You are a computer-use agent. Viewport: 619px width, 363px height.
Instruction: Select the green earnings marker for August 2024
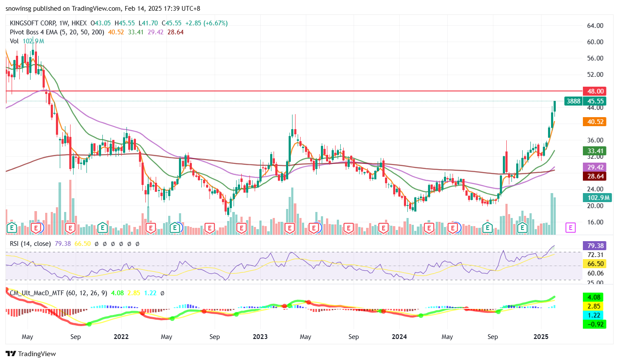pyautogui.click(x=487, y=227)
